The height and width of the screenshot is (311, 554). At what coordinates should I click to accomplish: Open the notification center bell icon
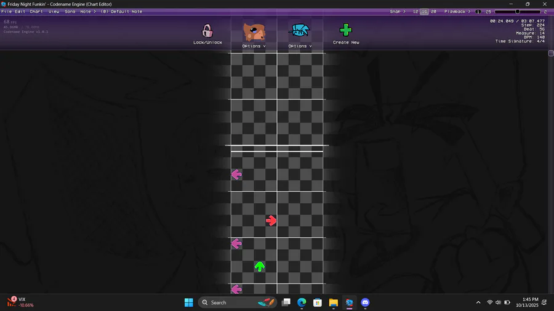pos(544,302)
